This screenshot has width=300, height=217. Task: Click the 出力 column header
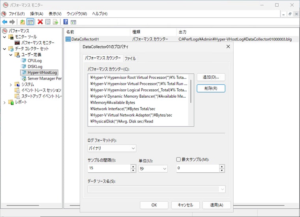pyautogui.click(x=237, y=32)
